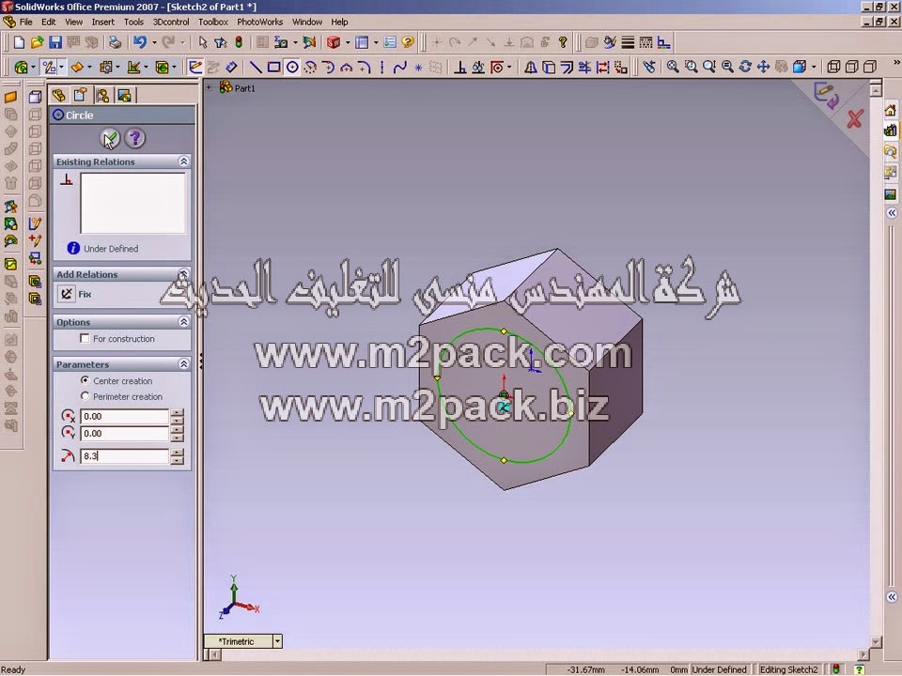902x676 pixels.
Task: Open the Tools menu
Action: pyautogui.click(x=133, y=22)
